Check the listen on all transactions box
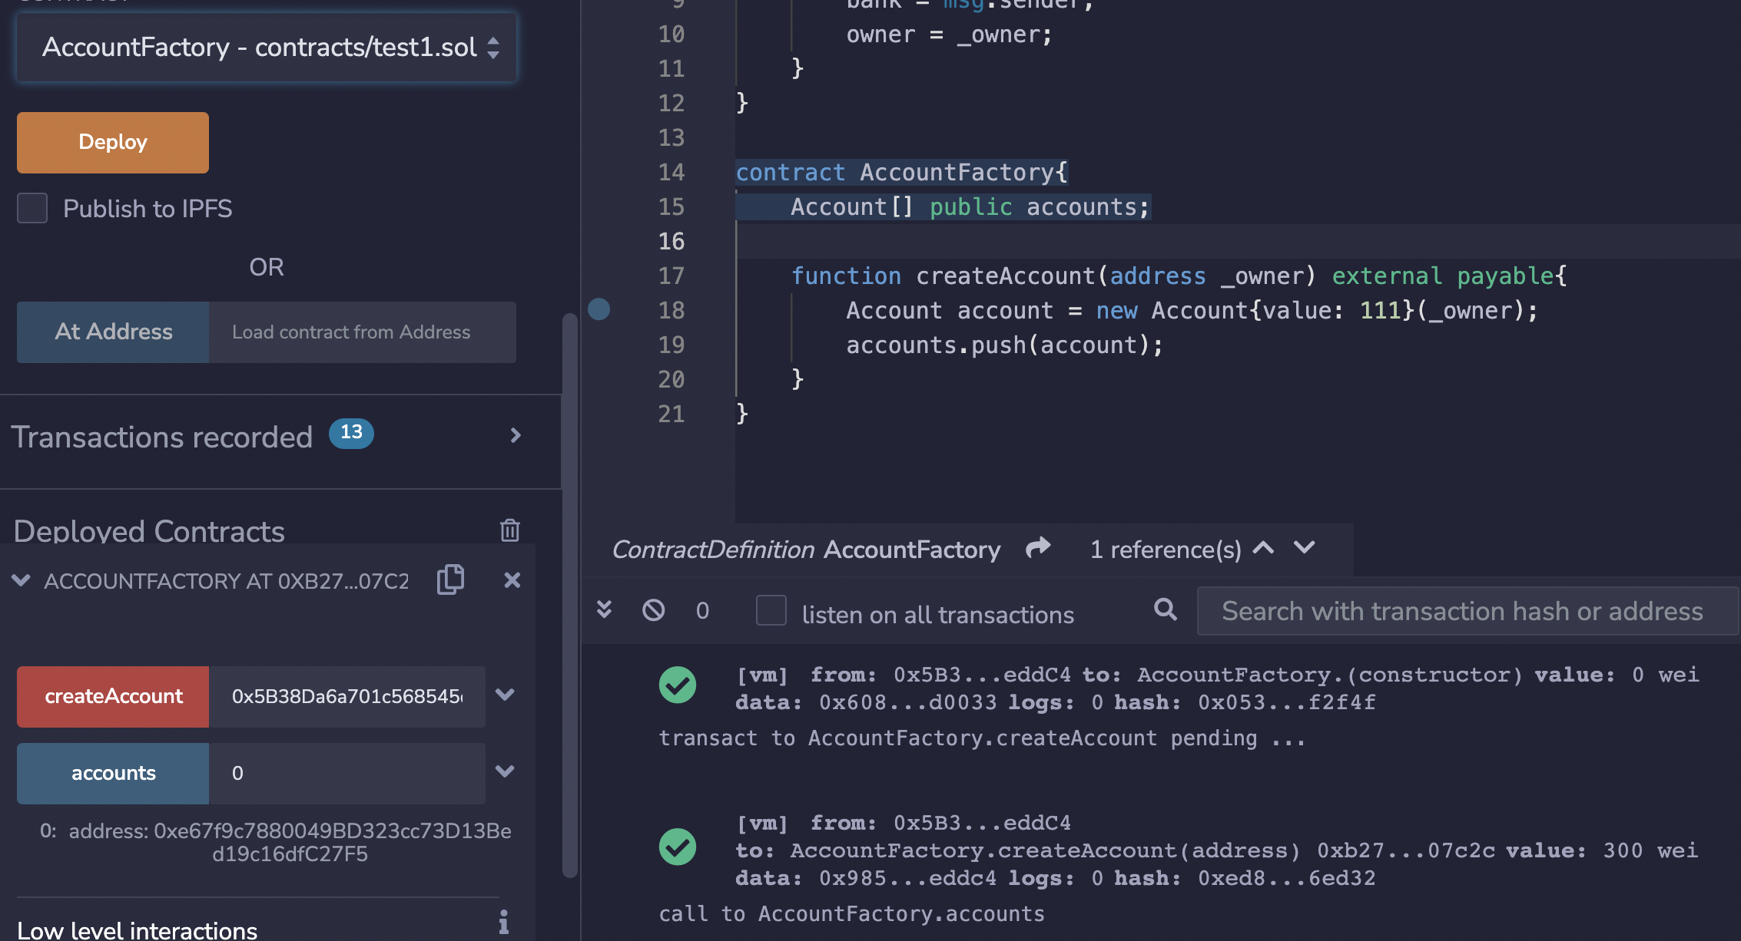 click(771, 611)
